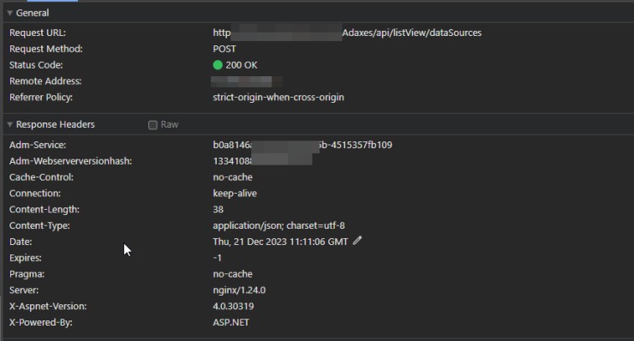This screenshot has width=634, height=341.
Task: Click the Response Headers section title
Action: pos(55,124)
